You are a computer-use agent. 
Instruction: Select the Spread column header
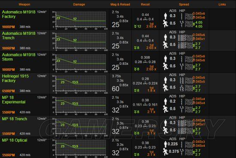pos(184,4)
